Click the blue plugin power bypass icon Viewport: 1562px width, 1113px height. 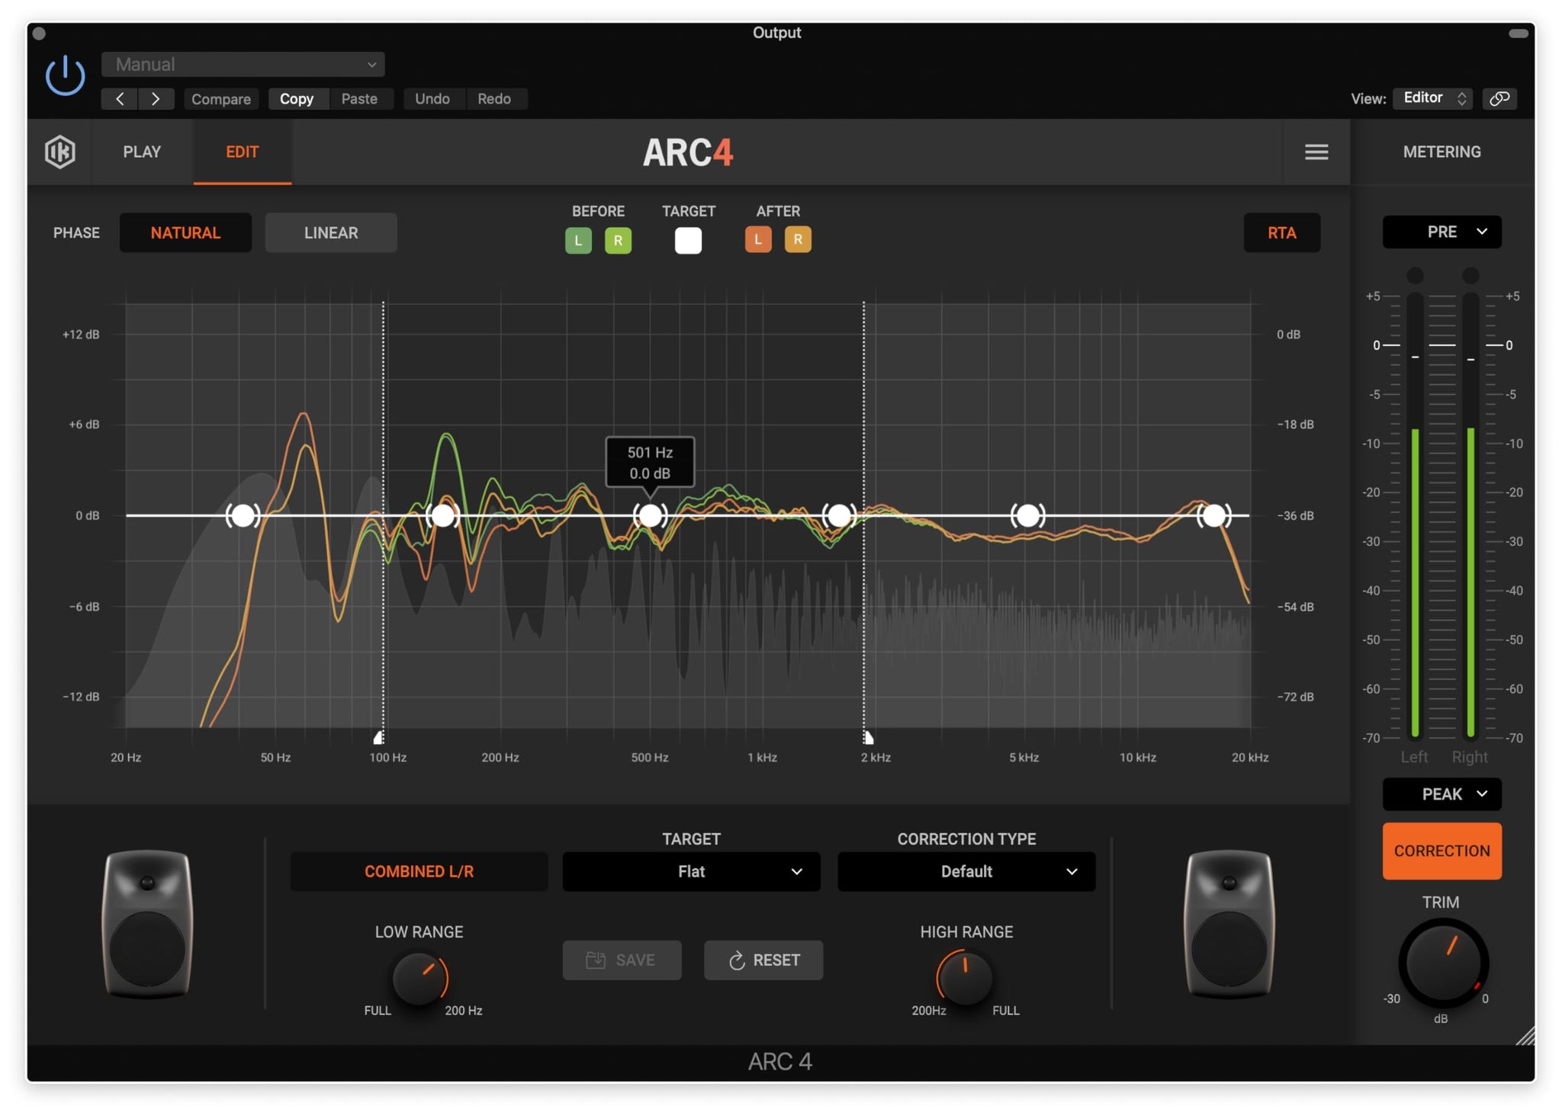[65, 75]
